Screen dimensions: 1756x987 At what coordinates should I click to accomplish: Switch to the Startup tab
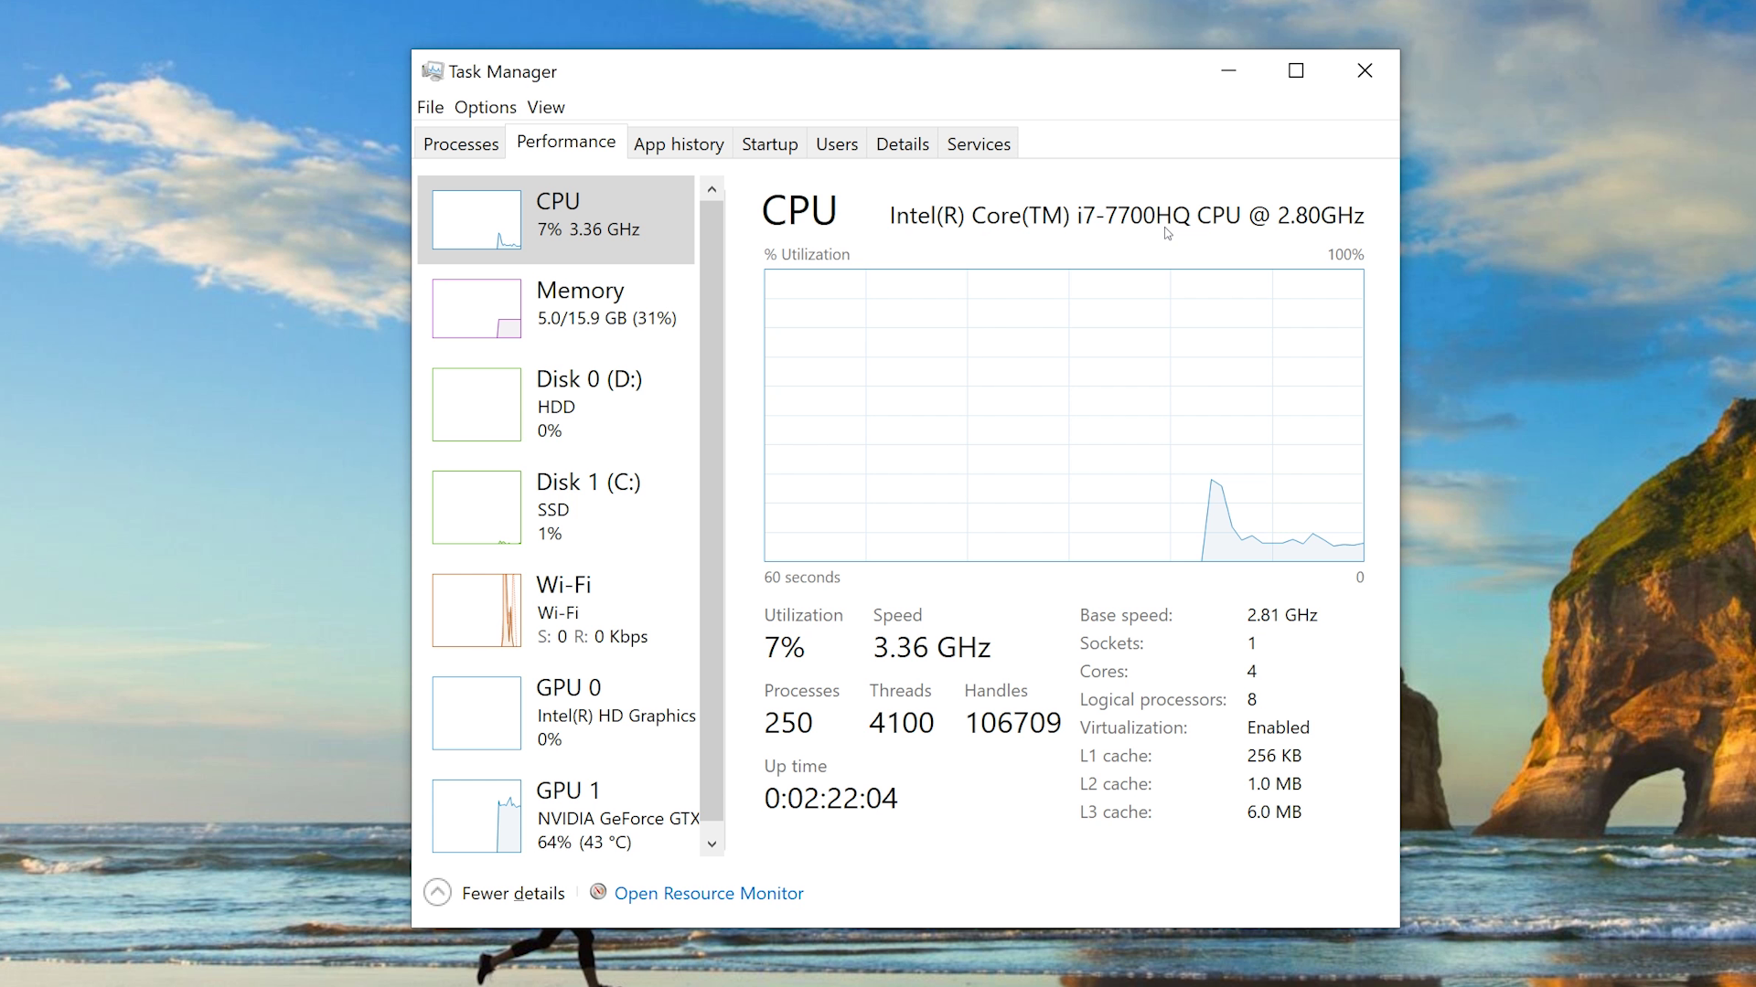tap(770, 144)
